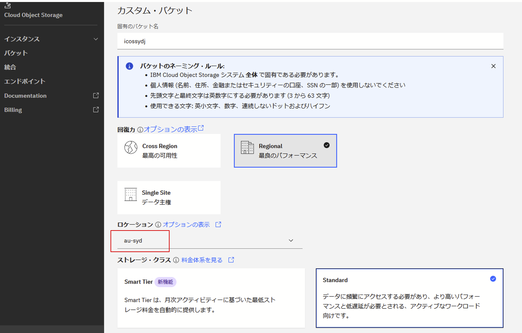This screenshot has width=522, height=333.
Task: Click the location dropdown chevron arrow
Action: [x=291, y=240]
